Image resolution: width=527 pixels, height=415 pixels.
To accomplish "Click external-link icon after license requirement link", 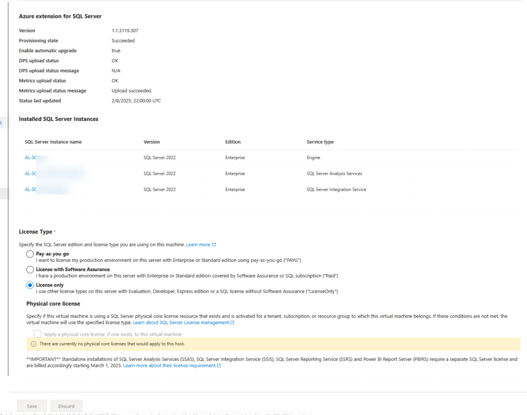I will tap(219, 365).
